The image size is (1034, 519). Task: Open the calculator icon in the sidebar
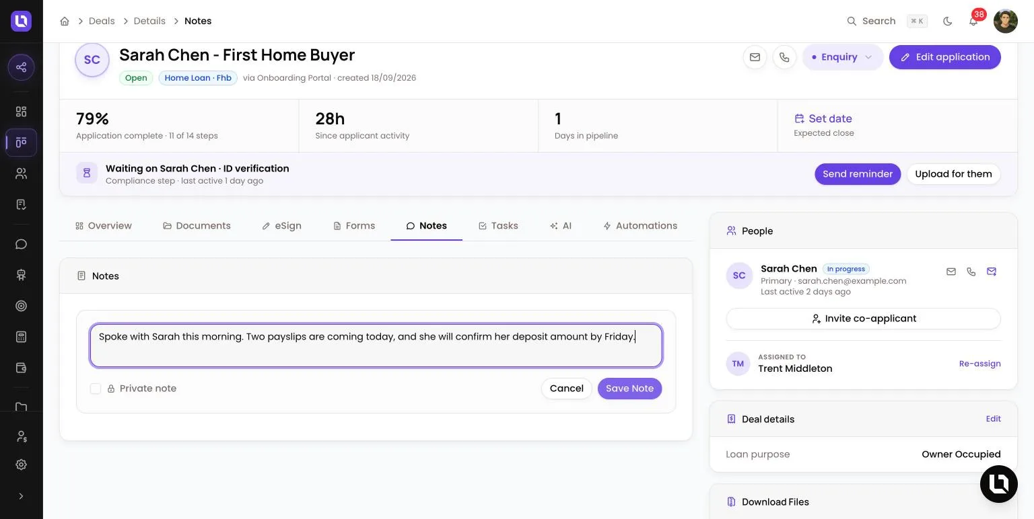[x=21, y=337]
